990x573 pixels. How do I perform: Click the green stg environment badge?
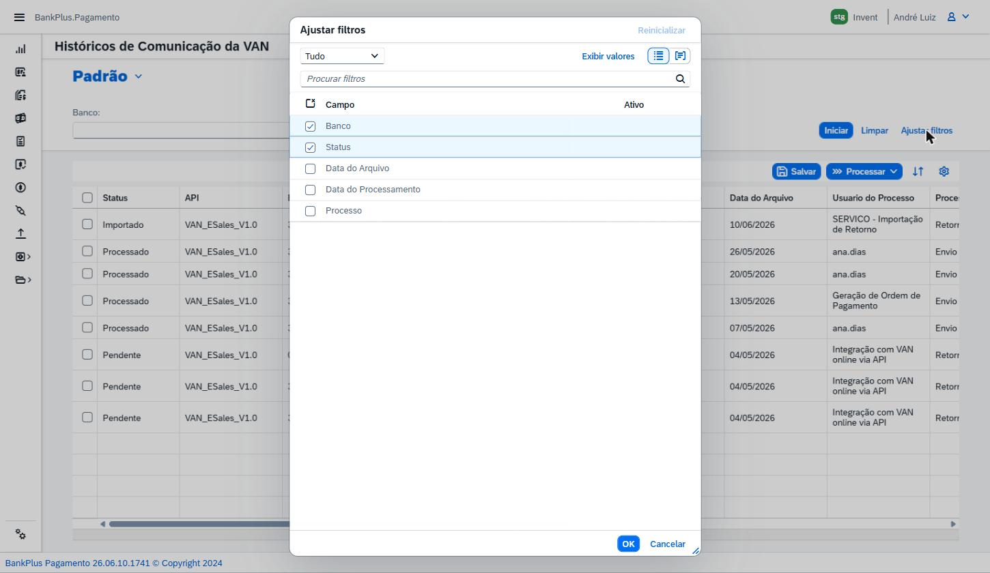pos(839,17)
